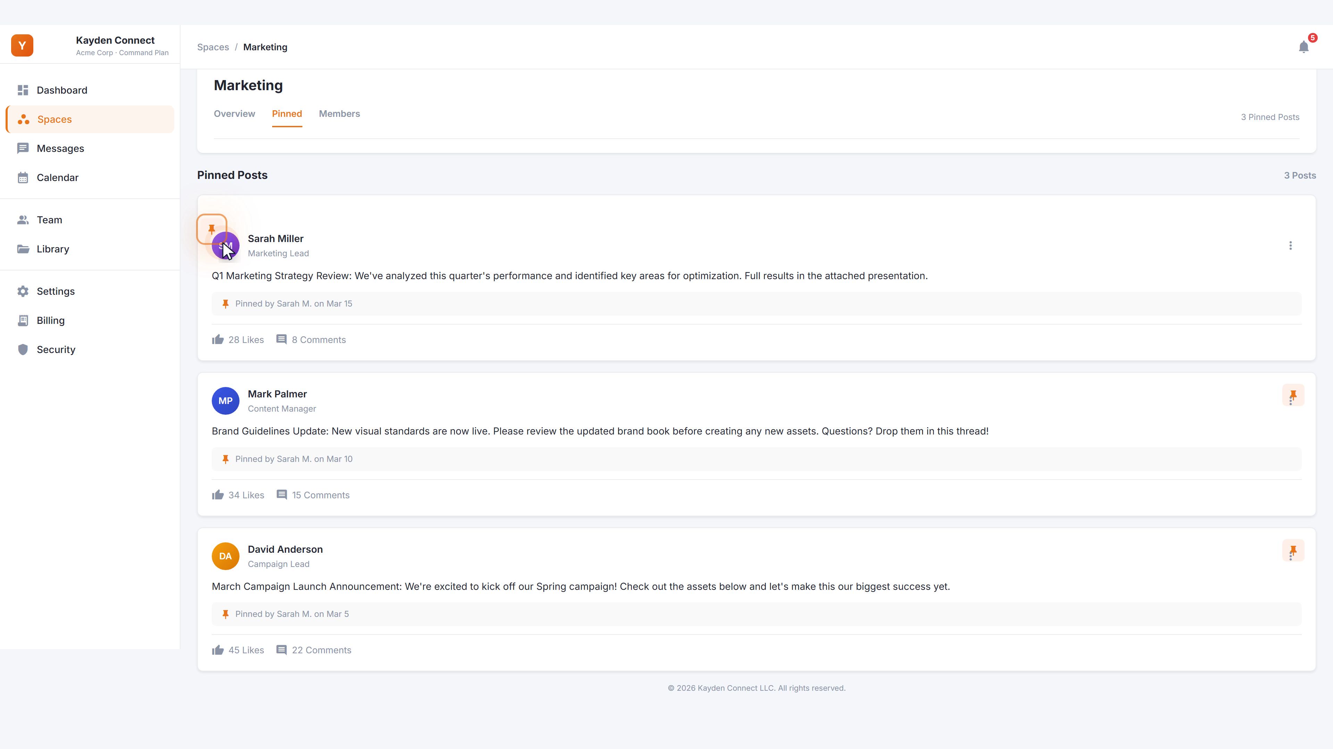The height and width of the screenshot is (749, 1333).
Task: Open David Anderson's profile name
Action: [285, 550]
